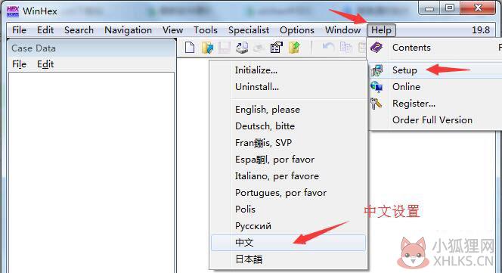Click the grayed Save disk icon
This screenshot has height=273, width=502.
225,48
